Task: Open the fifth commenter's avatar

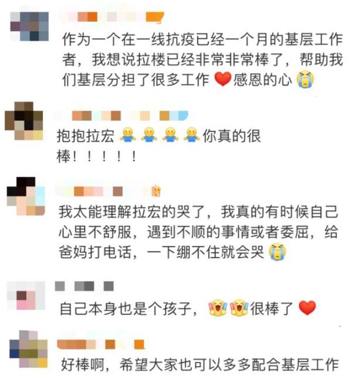Action: tap(28, 349)
